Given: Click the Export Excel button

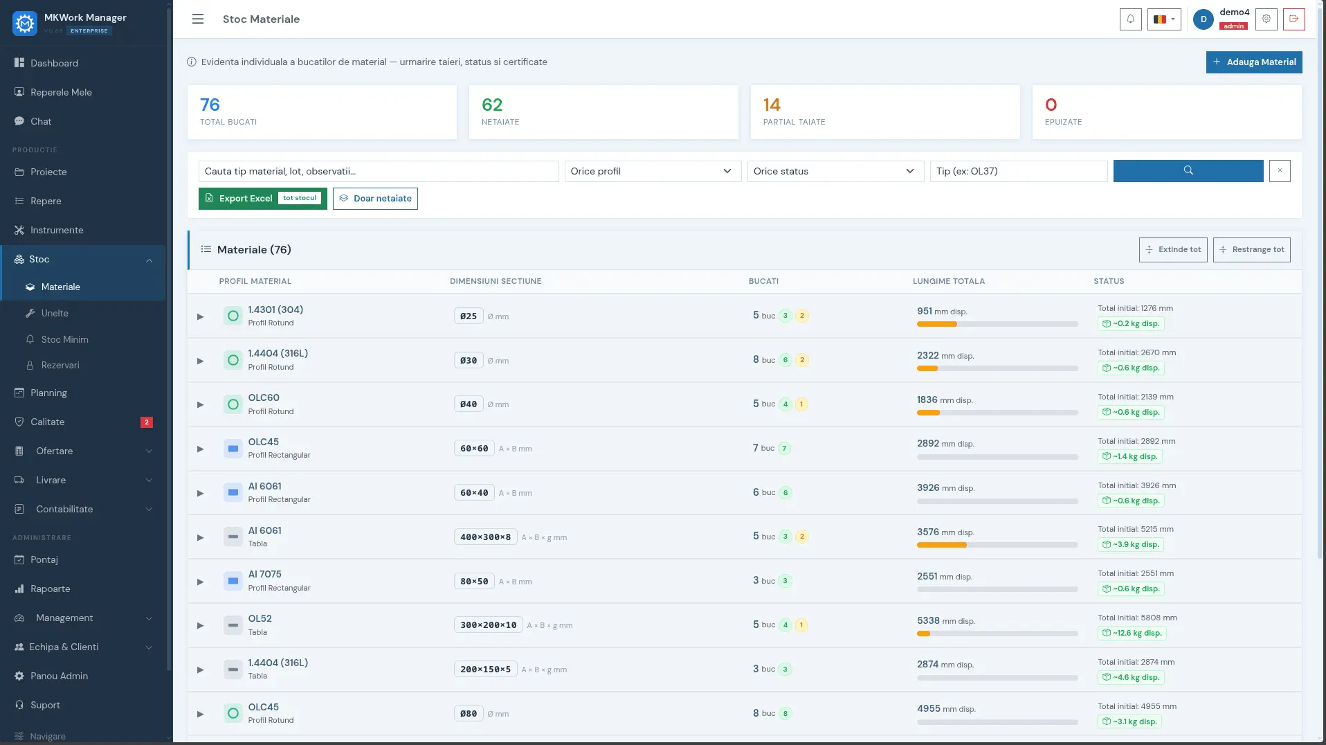Looking at the screenshot, I should point(262,199).
